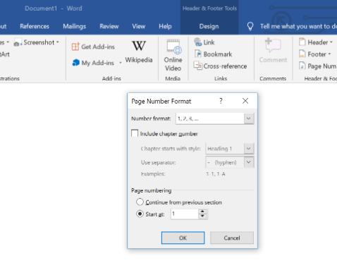Open My Add-ins
Viewport: 337px width, 263px height.
coord(97,63)
